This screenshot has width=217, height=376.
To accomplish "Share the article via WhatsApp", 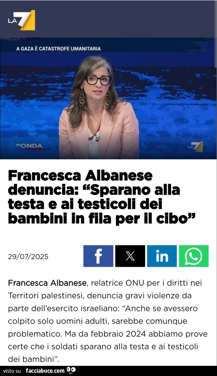I will [x=194, y=256].
